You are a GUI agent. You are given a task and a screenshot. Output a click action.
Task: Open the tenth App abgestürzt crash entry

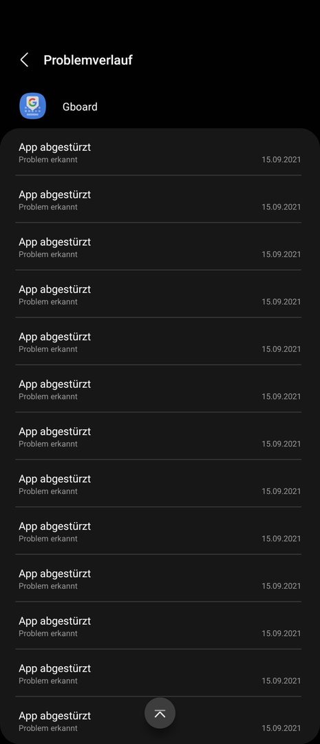pyautogui.click(x=160, y=579)
